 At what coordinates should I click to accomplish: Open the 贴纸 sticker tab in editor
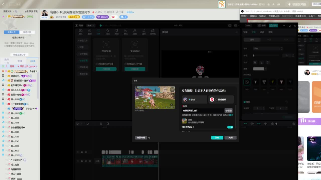point(108,32)
